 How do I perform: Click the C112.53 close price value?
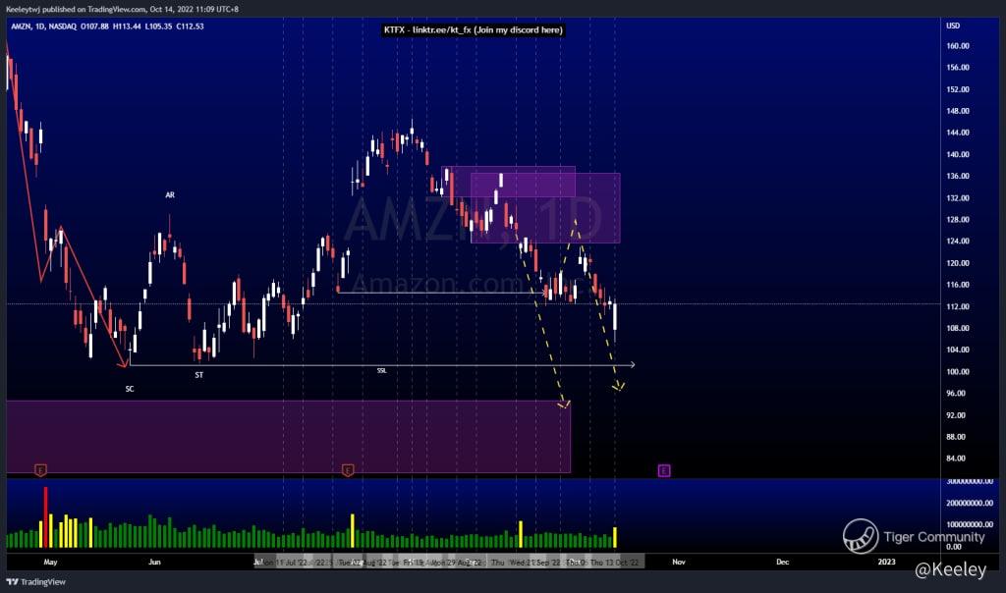(190, 27)
